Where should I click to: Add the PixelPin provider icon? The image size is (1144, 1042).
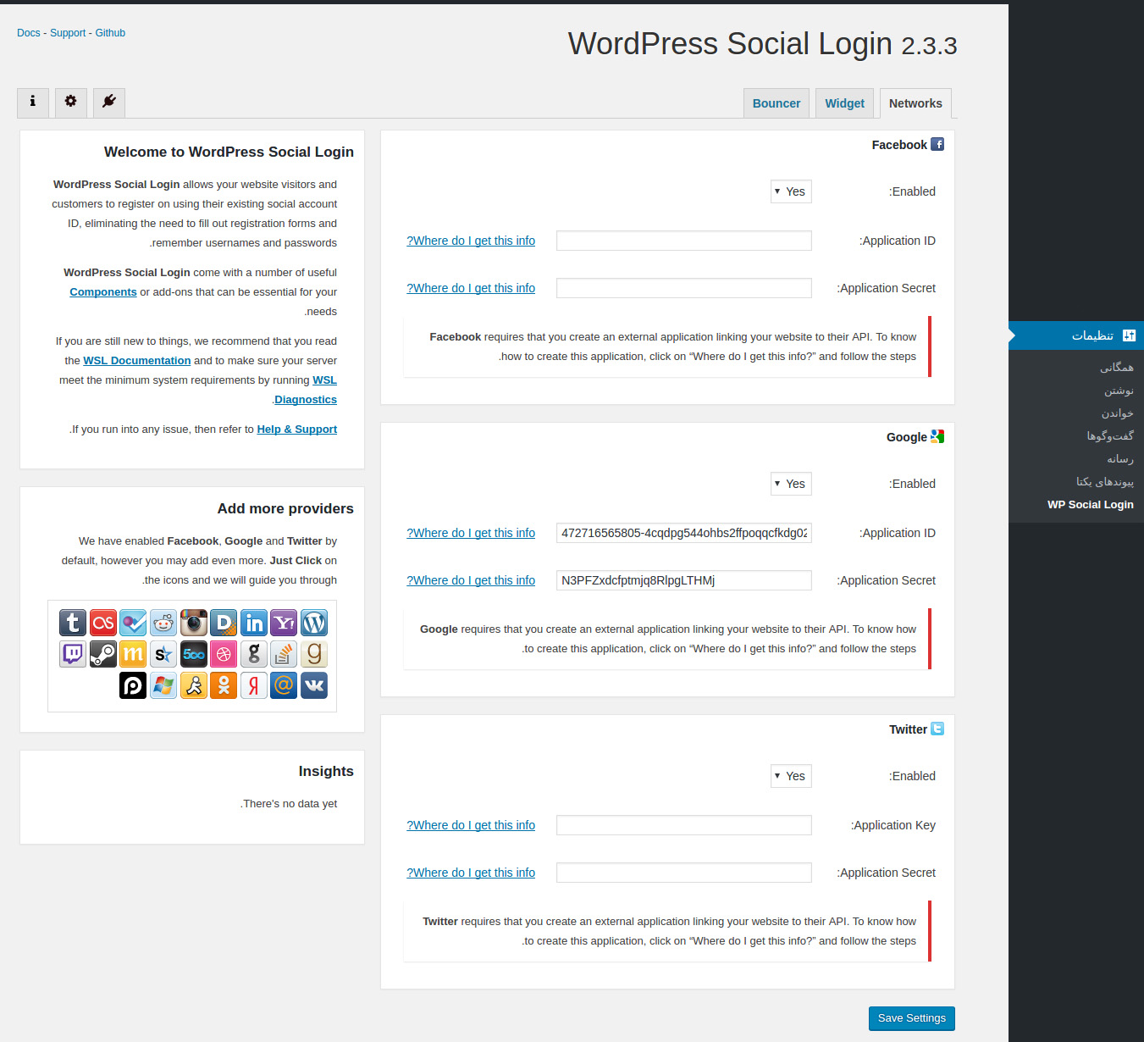click(133, 685)
